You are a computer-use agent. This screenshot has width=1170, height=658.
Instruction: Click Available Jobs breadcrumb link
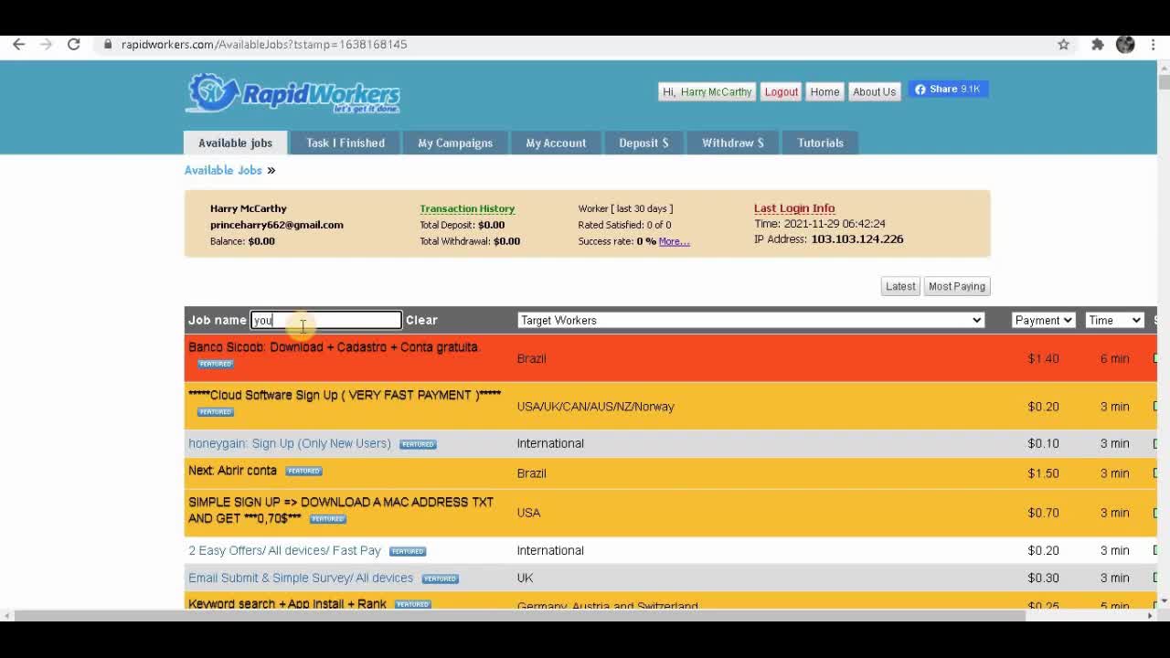(223, 170)
